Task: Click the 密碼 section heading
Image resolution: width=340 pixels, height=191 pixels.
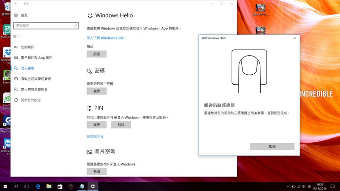Action: click(100, 71)
